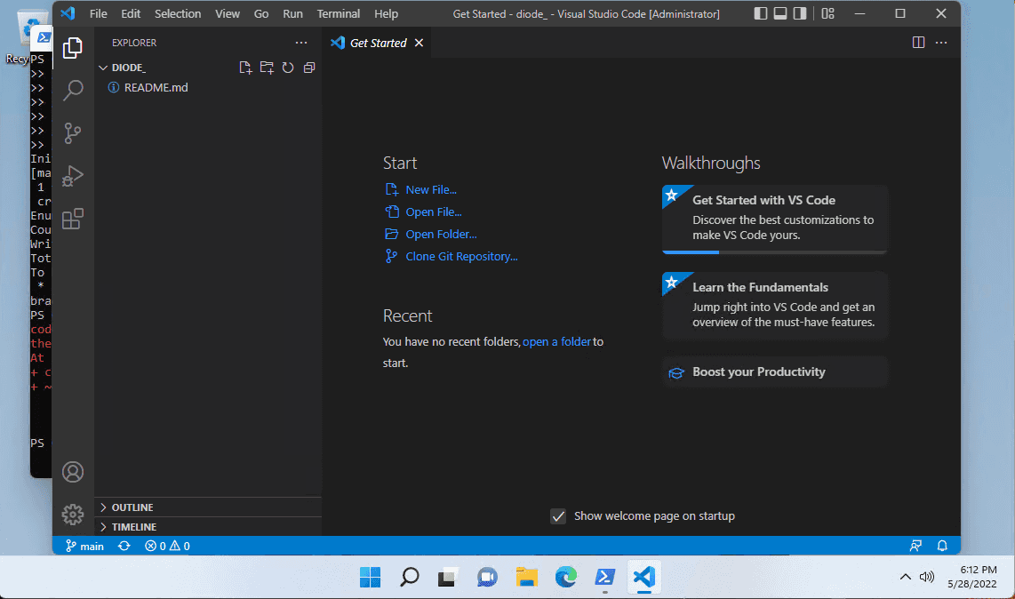Open errors and warnings problems indicator
Screen dimensions: 1015x599
click(167, 546)
